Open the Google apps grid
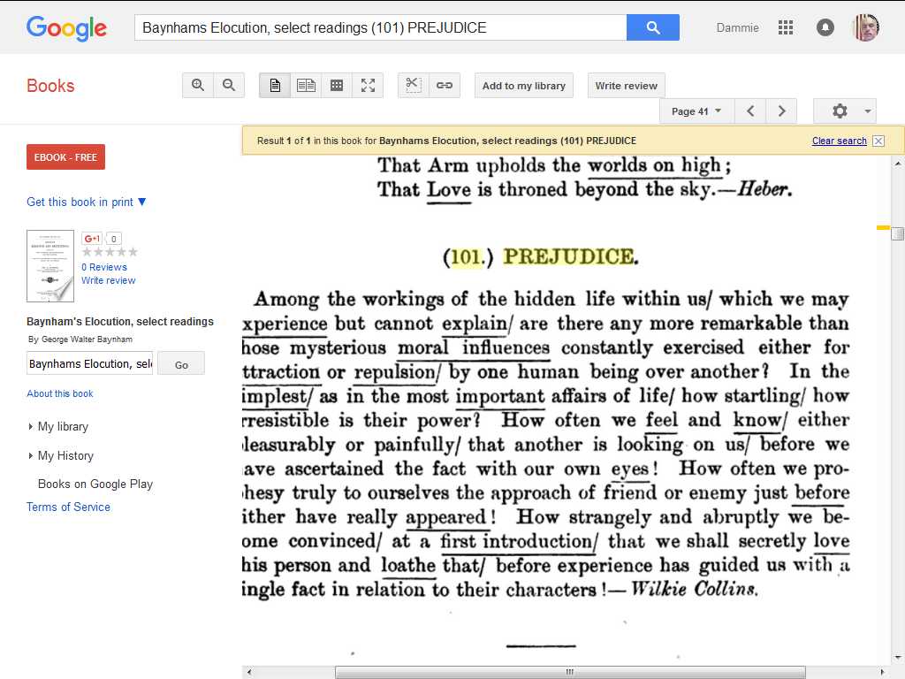This screenshot has width=905, height=679. click(786, 27)
